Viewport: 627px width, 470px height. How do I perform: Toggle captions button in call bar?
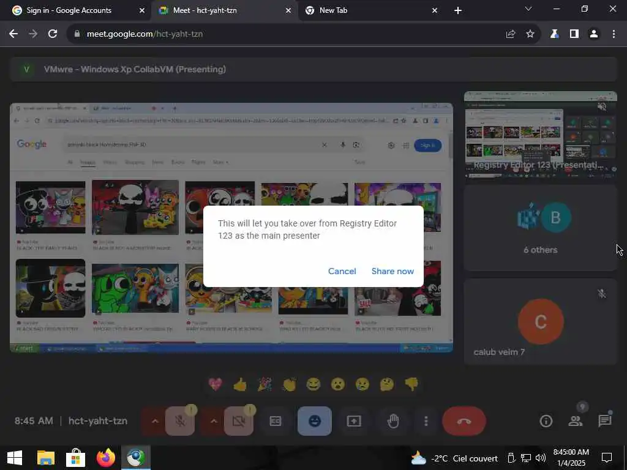pyautogui.click(x=276, y=421)
